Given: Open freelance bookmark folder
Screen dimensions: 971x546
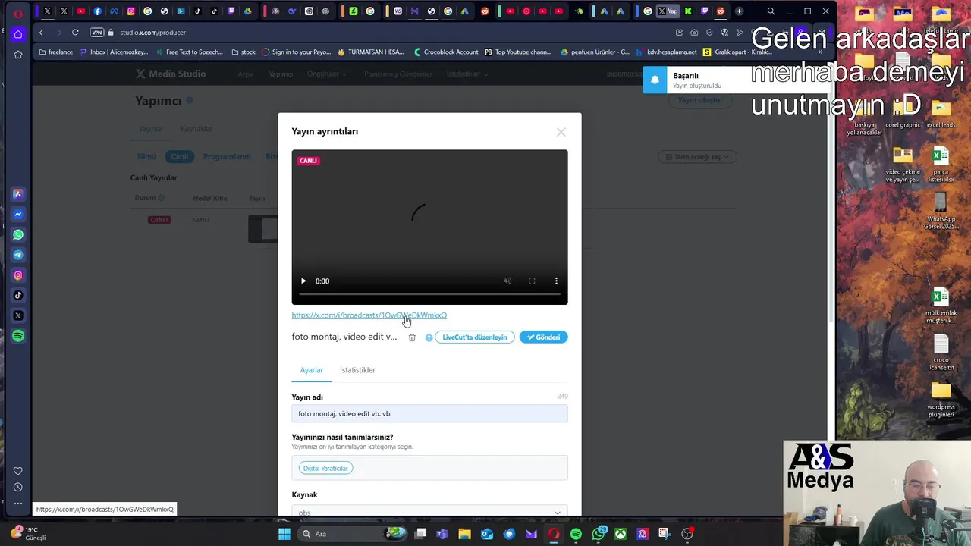Looking at the screenshot, I should pyautogui.click(x=56, y=52).
